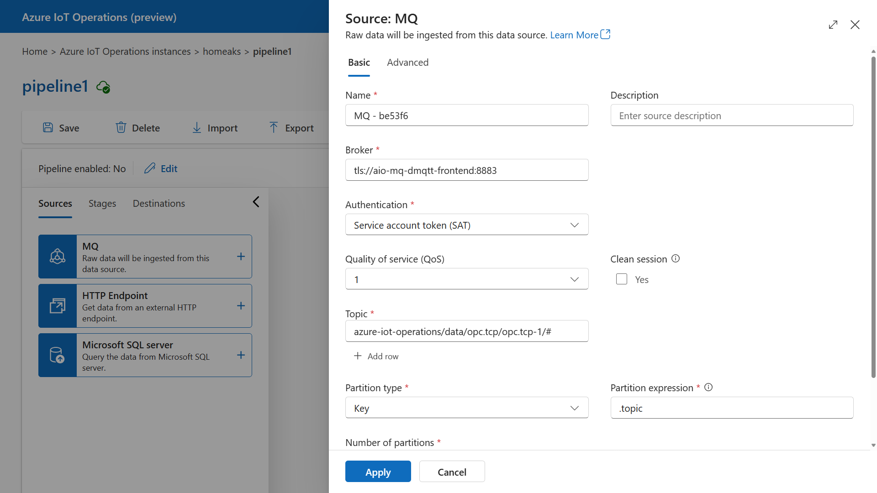877x493 pixels.
Task: Click the 'Number of partitions' label
Action: tap(390, 442)
